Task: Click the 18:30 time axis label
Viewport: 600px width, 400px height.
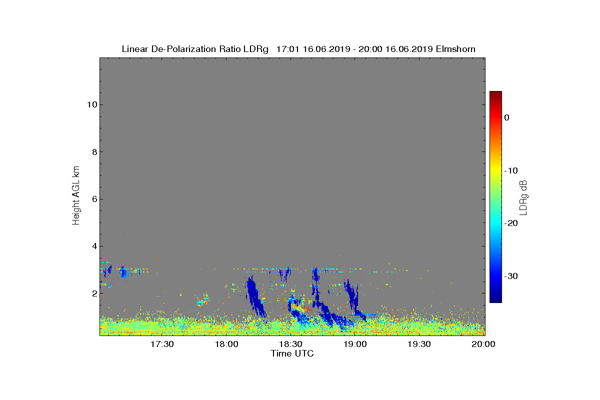Action: (x=291, y=344)
